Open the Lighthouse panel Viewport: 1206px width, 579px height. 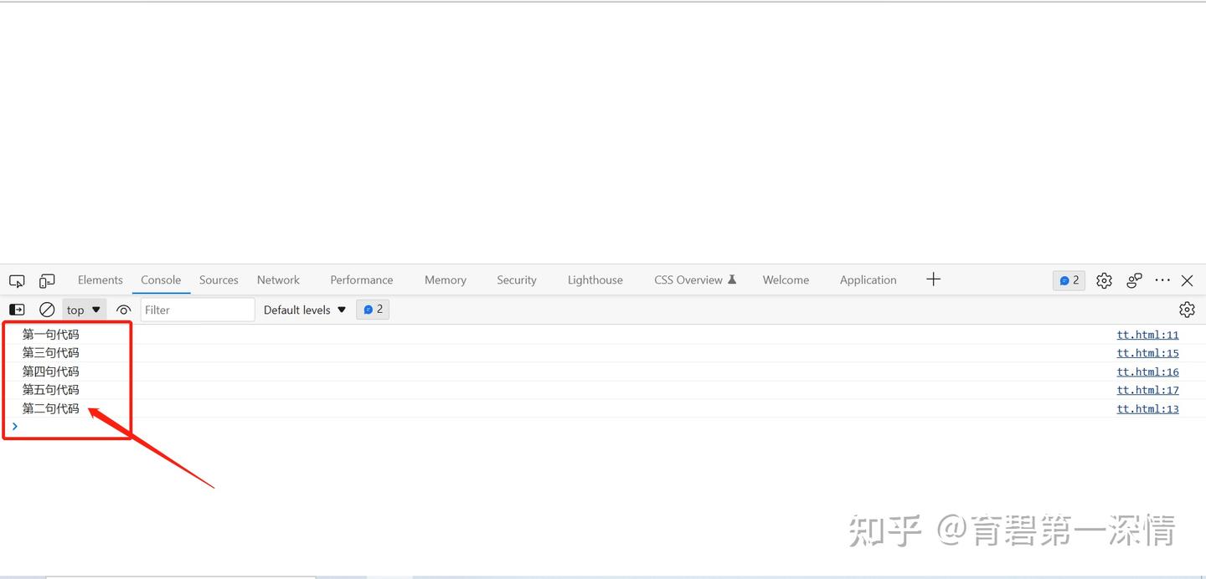595,279
